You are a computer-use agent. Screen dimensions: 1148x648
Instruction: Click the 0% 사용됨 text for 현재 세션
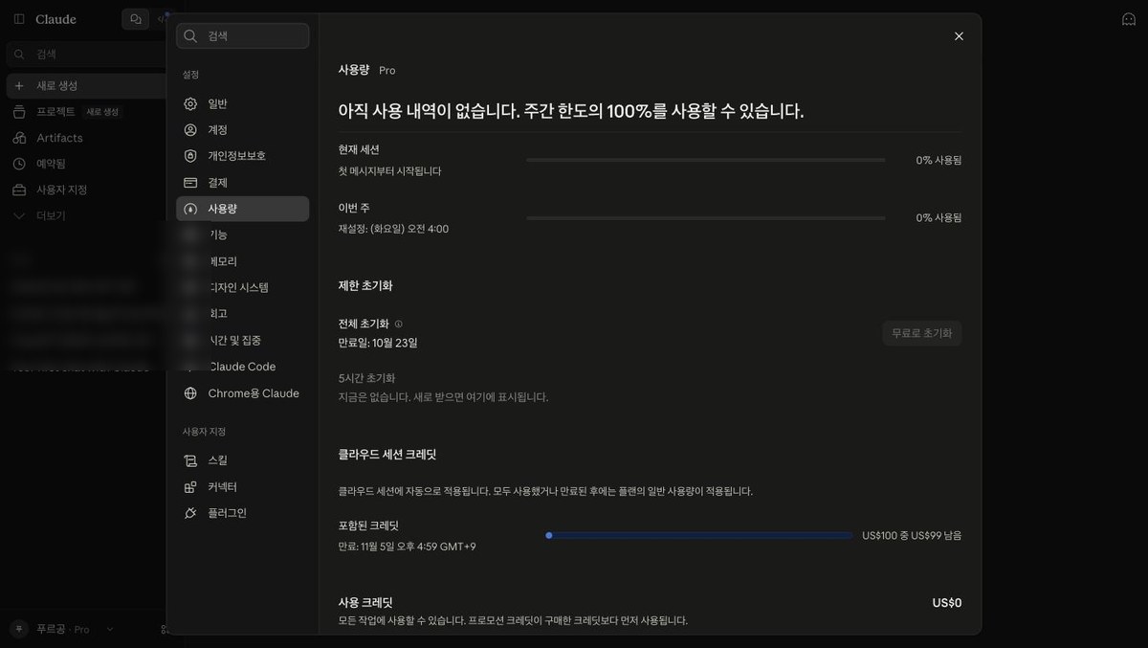[938, 160]
